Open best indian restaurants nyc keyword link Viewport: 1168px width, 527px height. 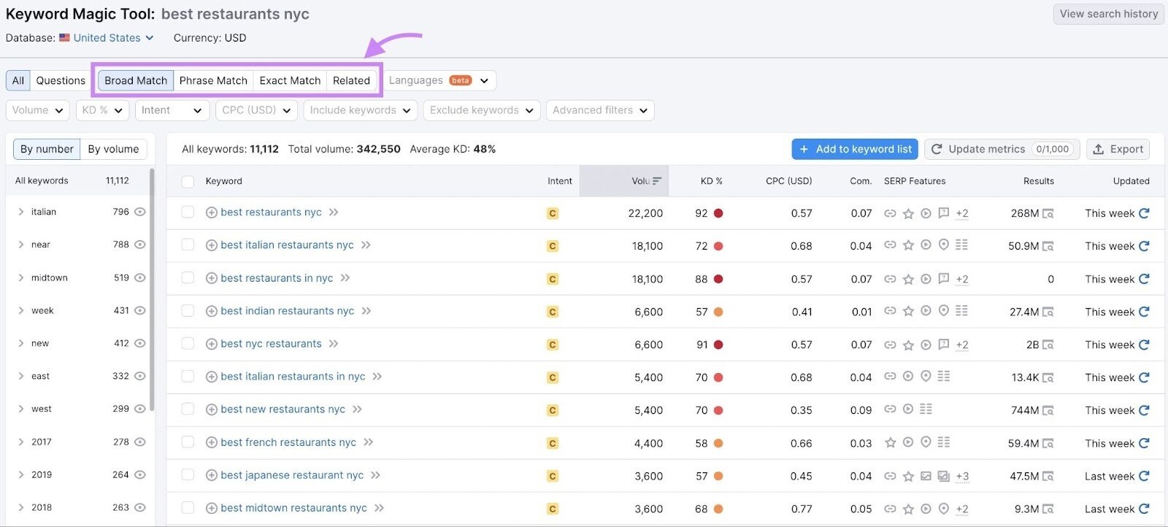point(287,311)
